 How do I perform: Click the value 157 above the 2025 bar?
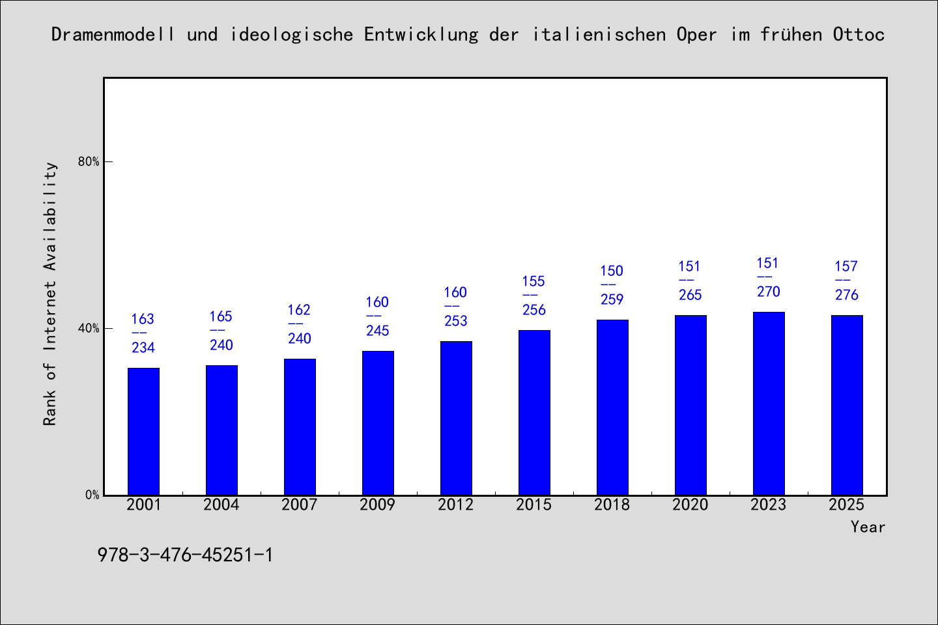click(x=847, y=266)
